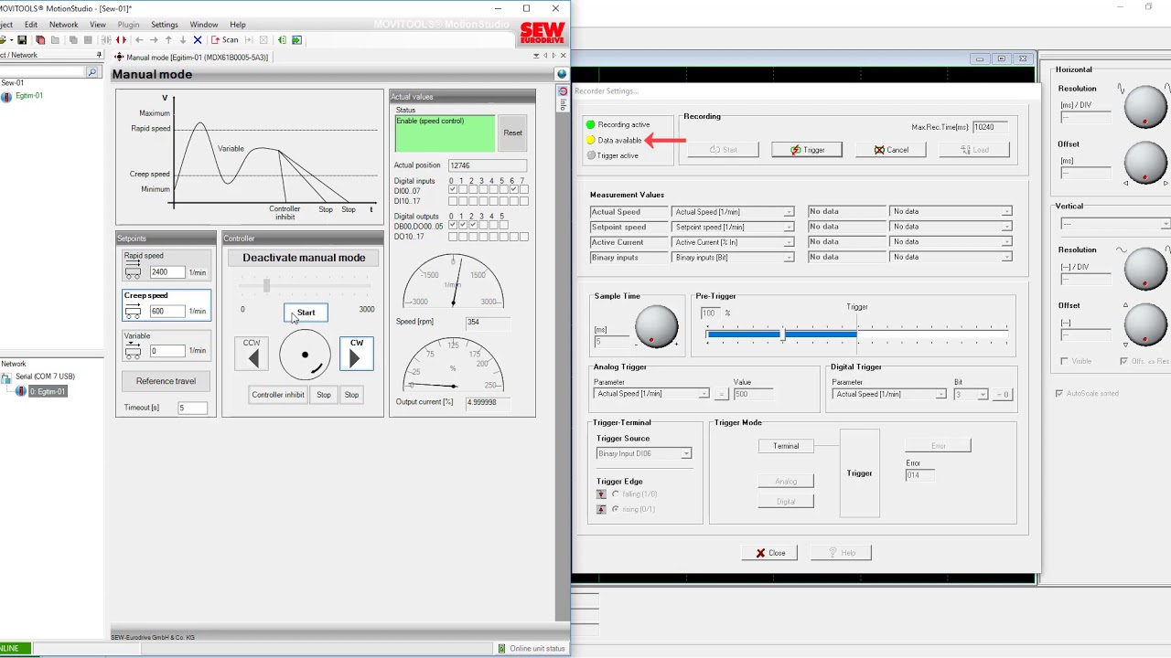Click the Online unit status icon
Viewport: 1171px width, 658px height.
pos(501,649)
